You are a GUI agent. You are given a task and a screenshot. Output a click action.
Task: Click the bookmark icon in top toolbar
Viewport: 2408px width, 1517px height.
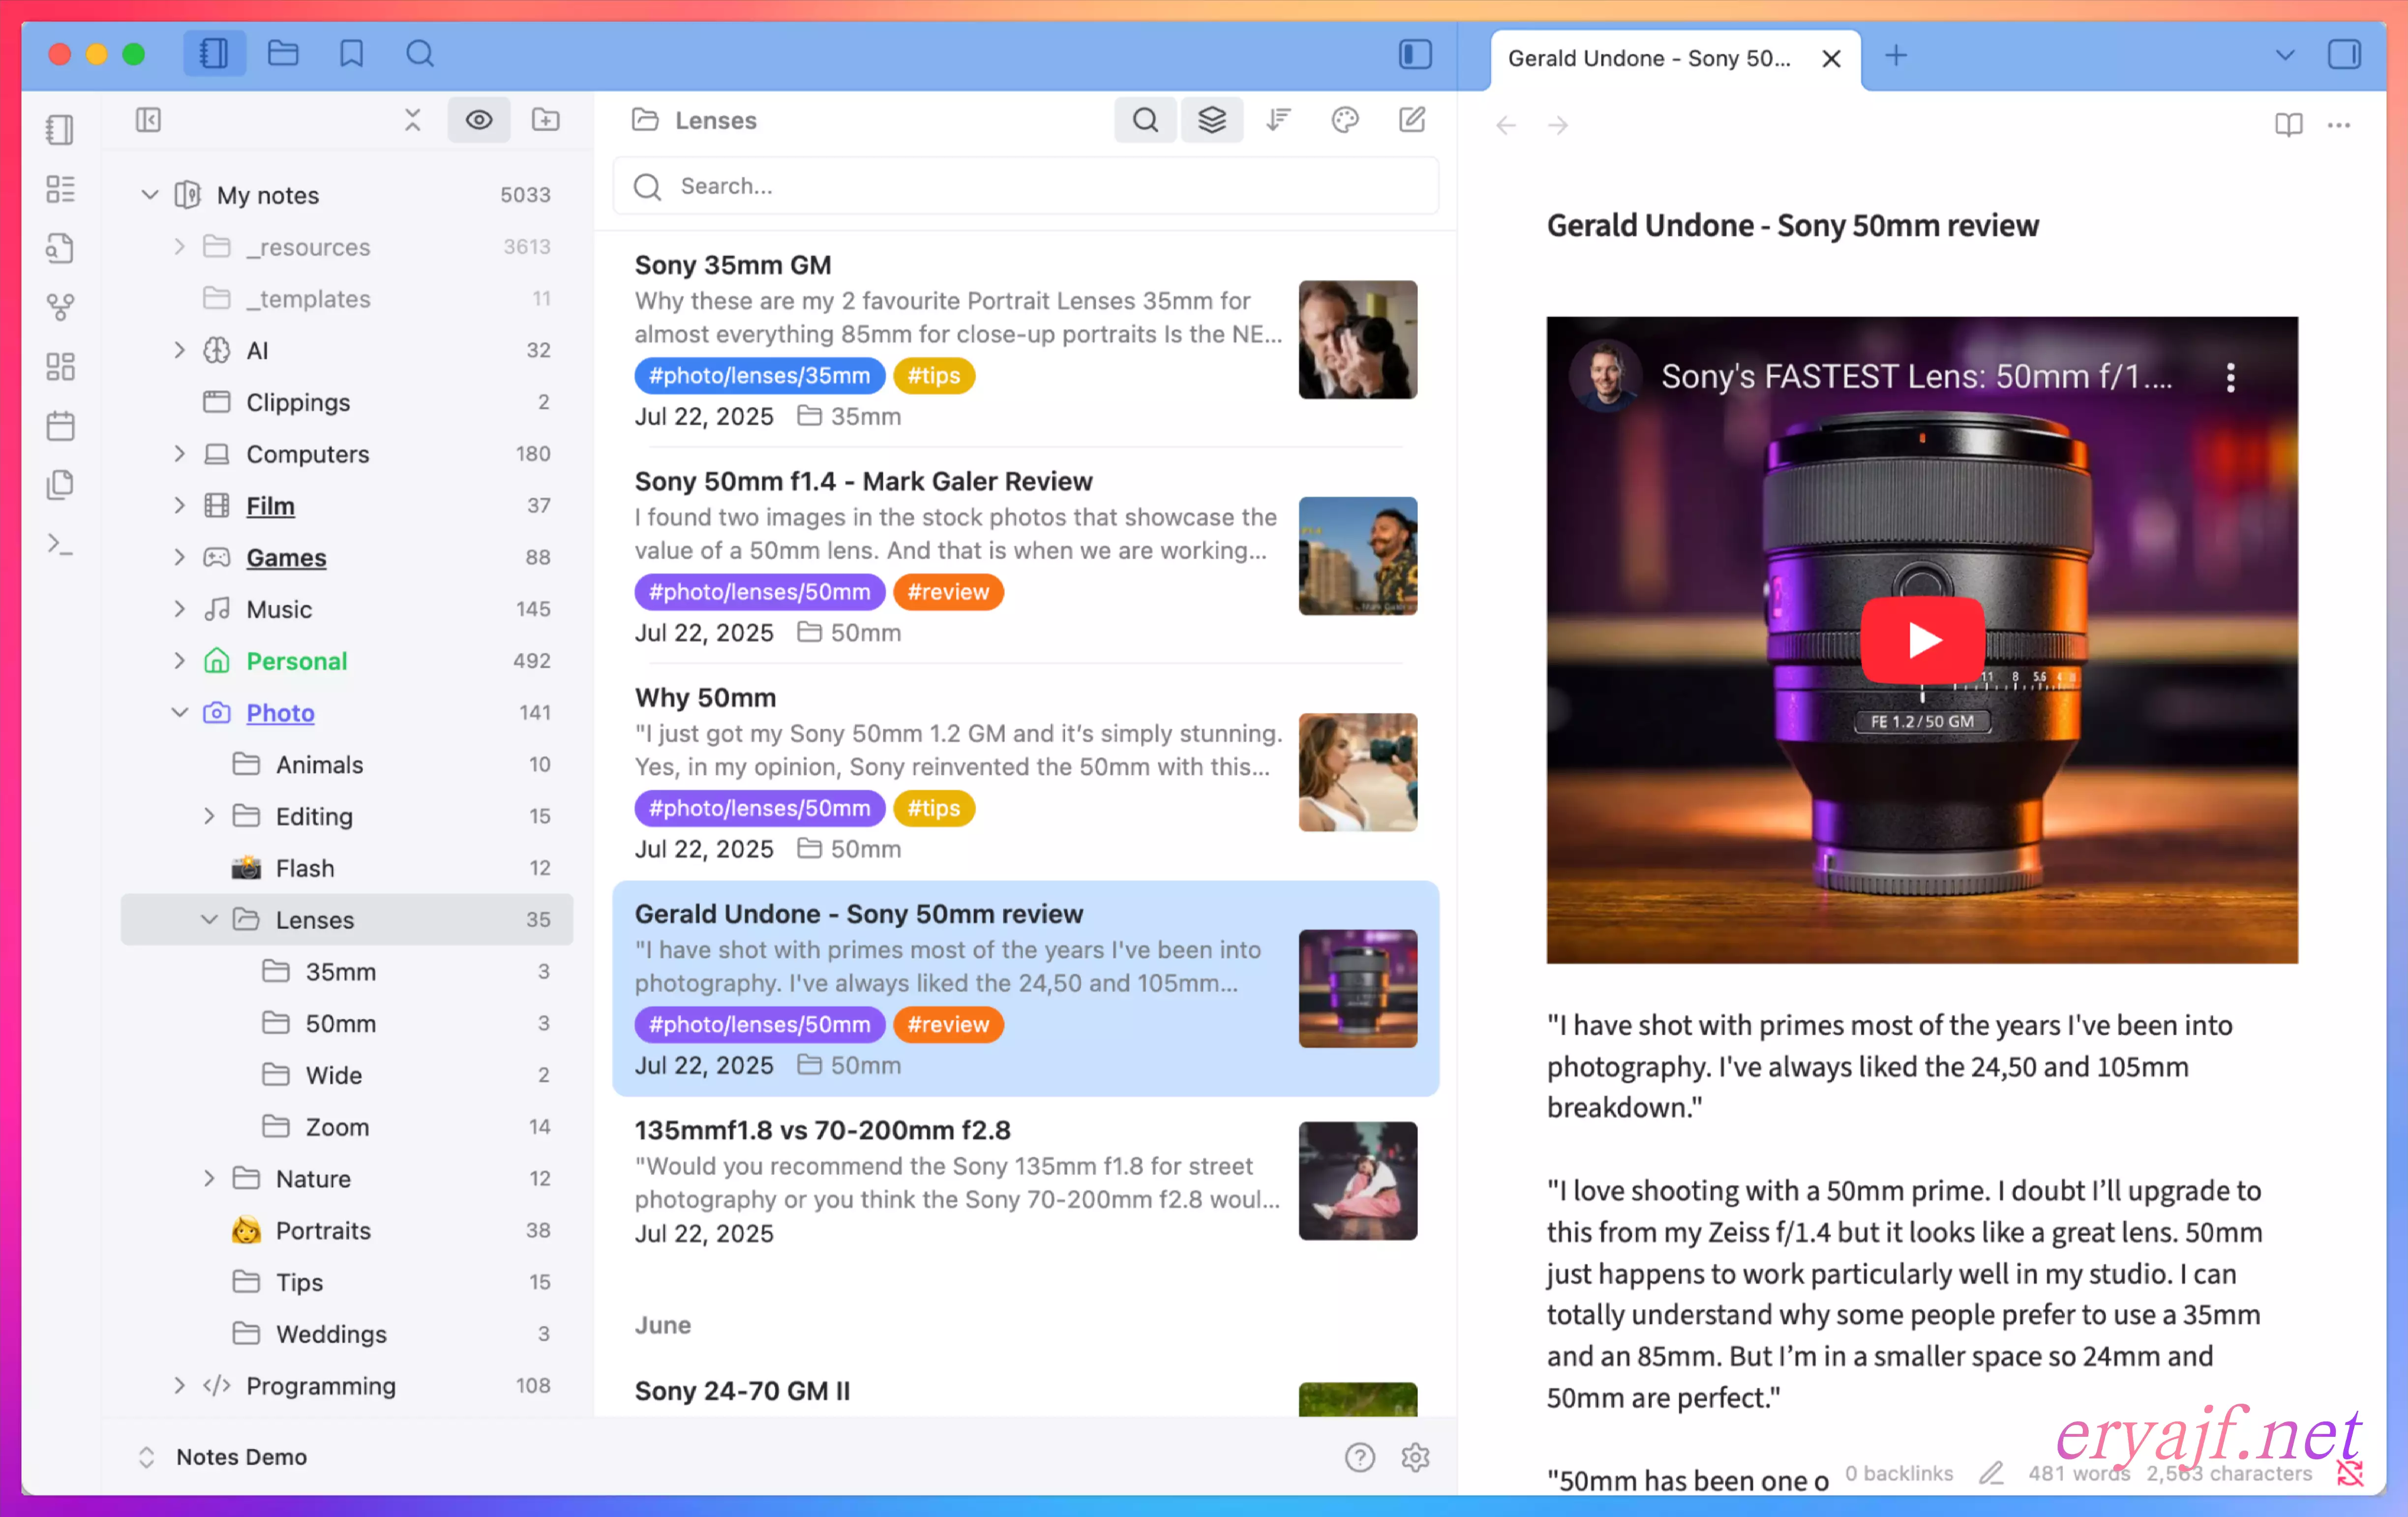(x=351, y=54)
